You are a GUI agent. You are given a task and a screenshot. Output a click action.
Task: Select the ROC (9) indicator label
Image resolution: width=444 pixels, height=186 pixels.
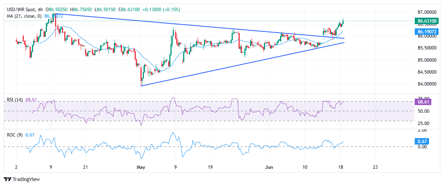click(15, 135)
